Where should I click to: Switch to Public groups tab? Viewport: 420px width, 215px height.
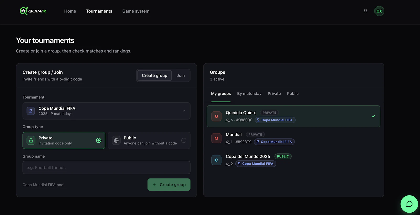pos(293,94)
